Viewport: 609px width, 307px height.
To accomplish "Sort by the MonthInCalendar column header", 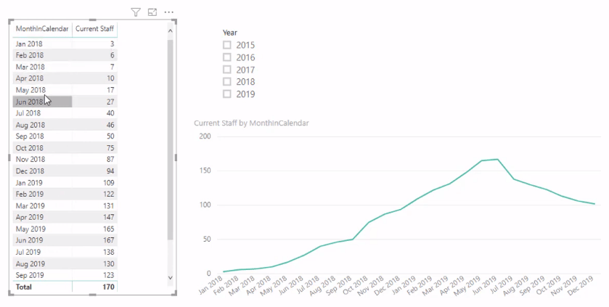I will click(42, 29).
